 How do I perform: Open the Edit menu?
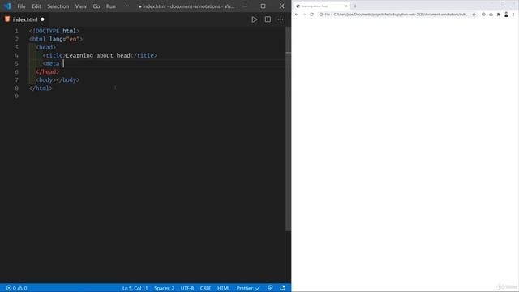[x=36, y=6]
